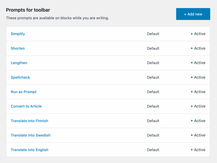Open Convert to Article prompt

26,106
